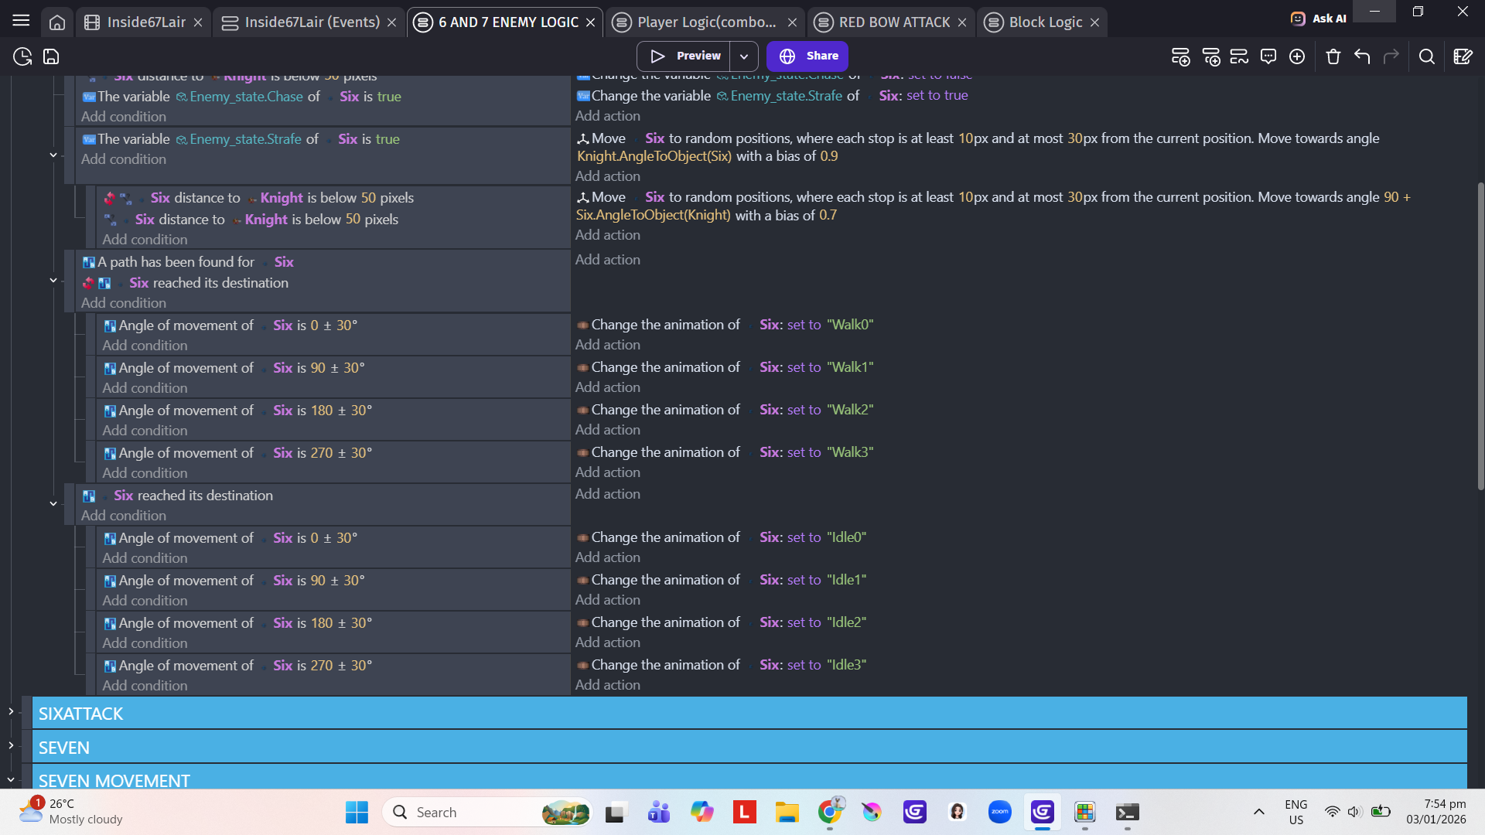This screenshot has height=835, width=1485.
Task: Open the project manager hamburger menu
Action: click(x=21, y=22)
